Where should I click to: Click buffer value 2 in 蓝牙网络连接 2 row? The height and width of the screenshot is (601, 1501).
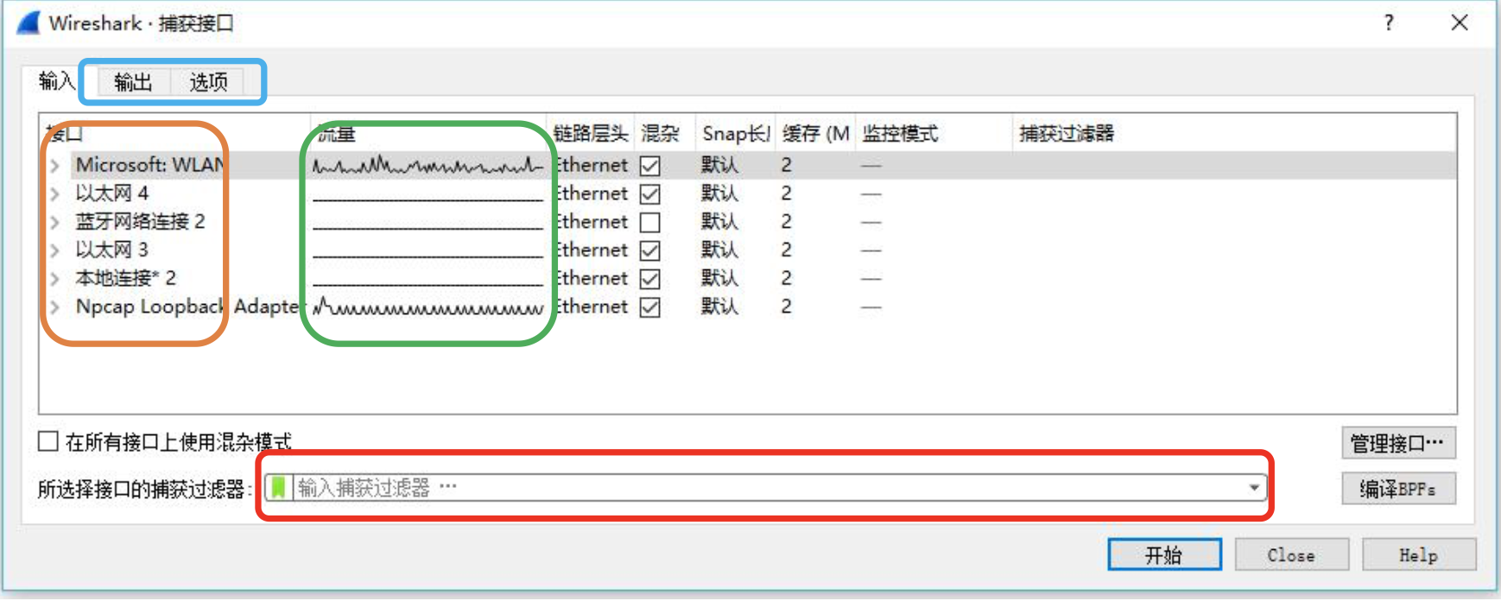(786, 222)
